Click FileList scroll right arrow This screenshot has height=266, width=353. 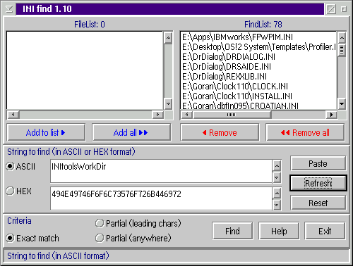tap(157, 115)
